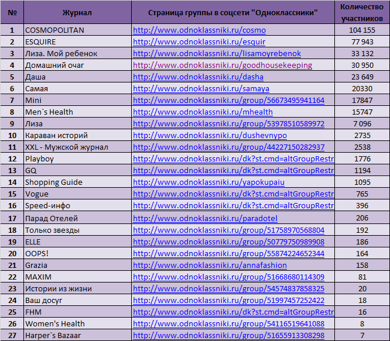
Task: Open the visited goodhousekeeping link
Action: [x=223, y=66]
